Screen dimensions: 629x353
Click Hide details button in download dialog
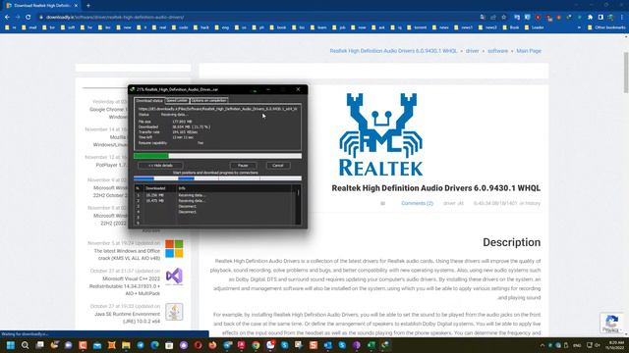click(x=160, y=166)
